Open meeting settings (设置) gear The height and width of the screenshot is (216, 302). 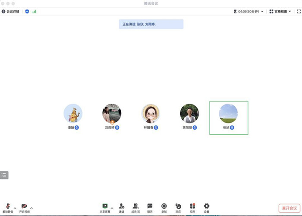click(206, 206)
